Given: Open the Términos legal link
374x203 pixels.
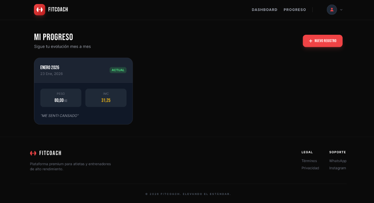Looking at the screenshot, I should click(x=309, y=161).
